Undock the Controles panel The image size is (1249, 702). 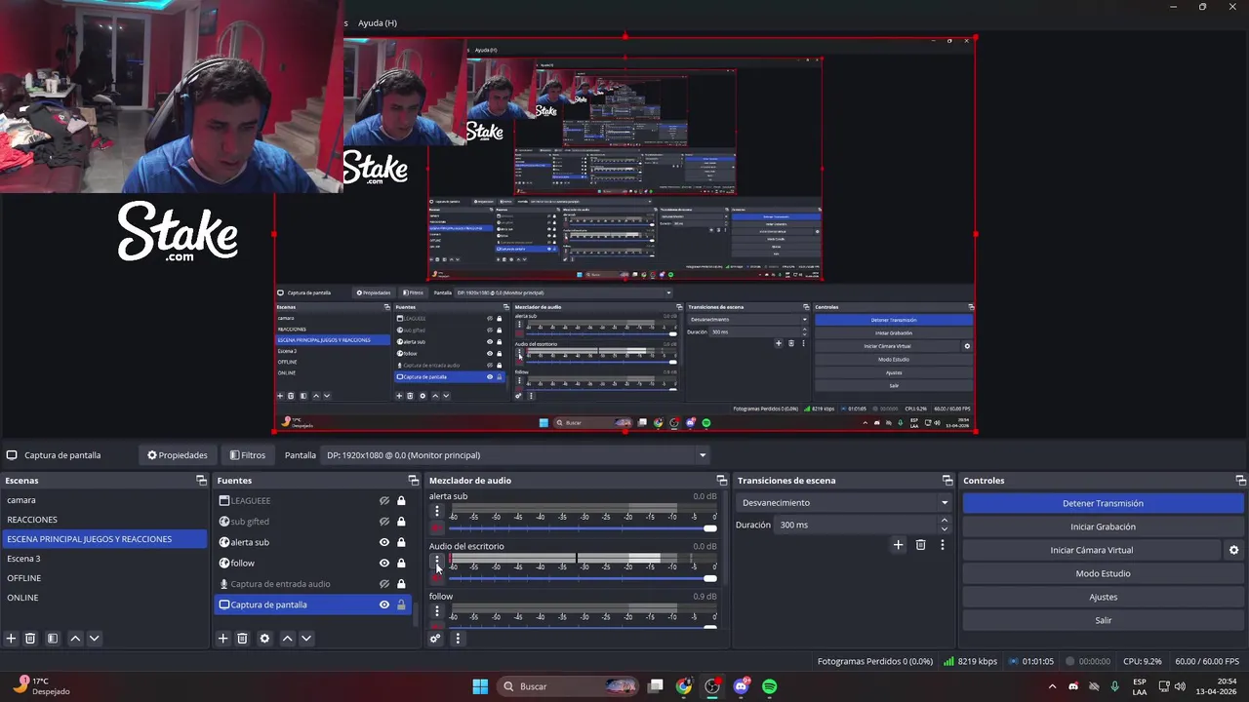1240,481
